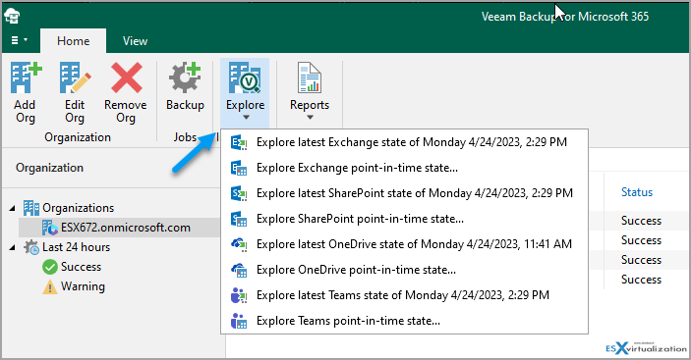
Task: Click the green Success checkmark icon
Action: coord(50,267)
